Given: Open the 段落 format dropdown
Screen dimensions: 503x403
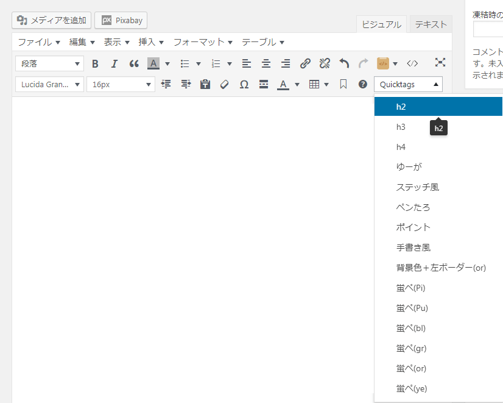Looking at the screenshot, I should pyautogui.click(x=49, y=63).
